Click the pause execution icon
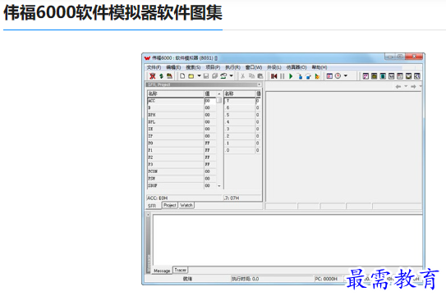This screenshot has width=446, height=305. (283, 76)
